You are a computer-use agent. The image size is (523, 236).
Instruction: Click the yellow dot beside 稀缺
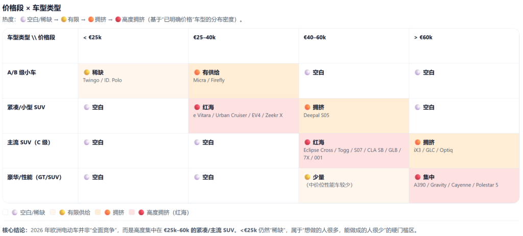click(x=87, y=73)
